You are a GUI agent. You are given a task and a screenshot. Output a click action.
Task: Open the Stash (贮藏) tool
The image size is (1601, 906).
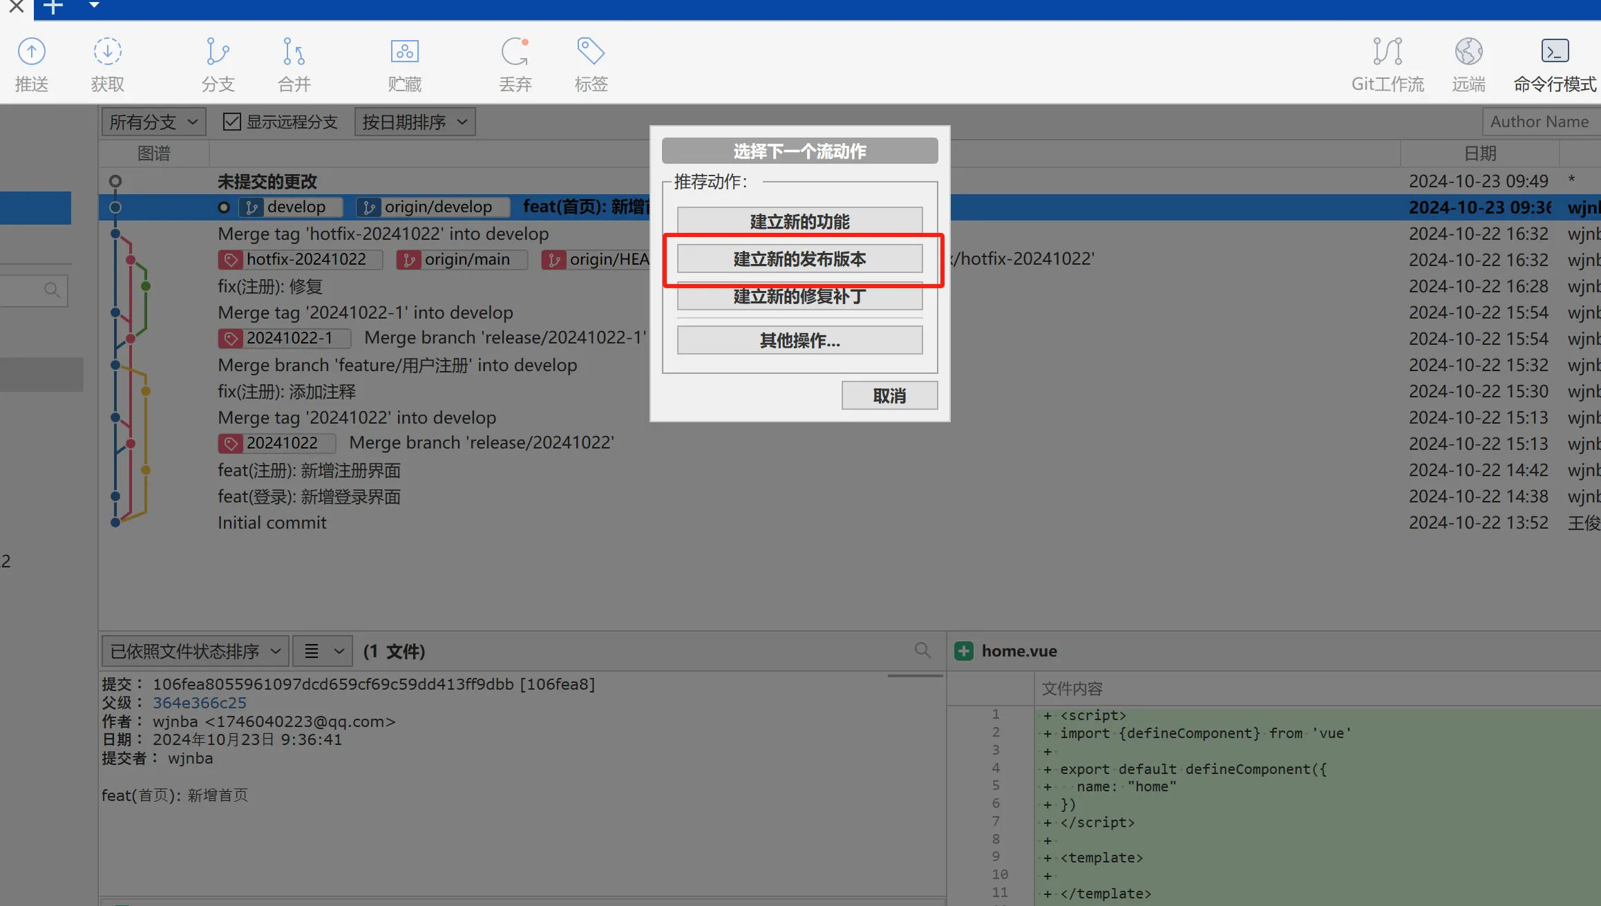(404, 52)
